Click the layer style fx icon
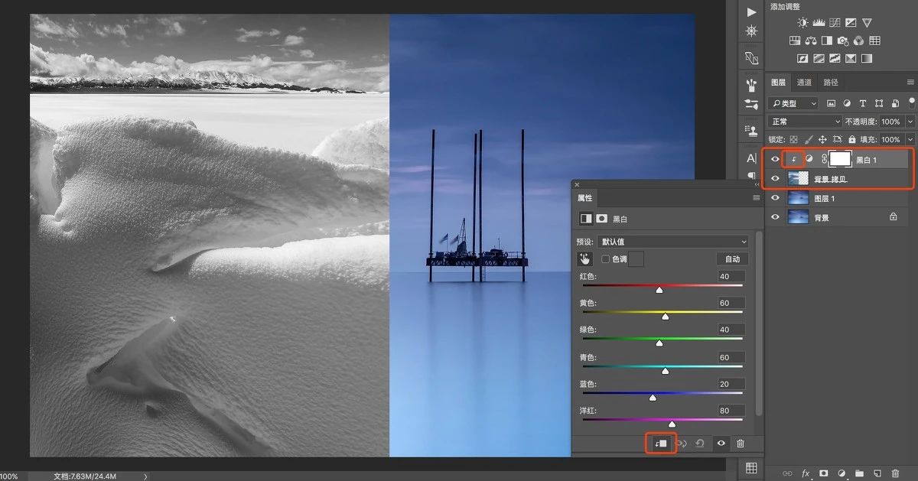The width and height of the screenshot is (918, 481). 806,473
